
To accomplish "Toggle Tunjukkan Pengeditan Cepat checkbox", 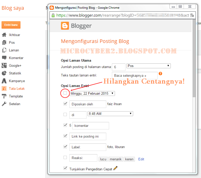I will click(x=65, y=168).
